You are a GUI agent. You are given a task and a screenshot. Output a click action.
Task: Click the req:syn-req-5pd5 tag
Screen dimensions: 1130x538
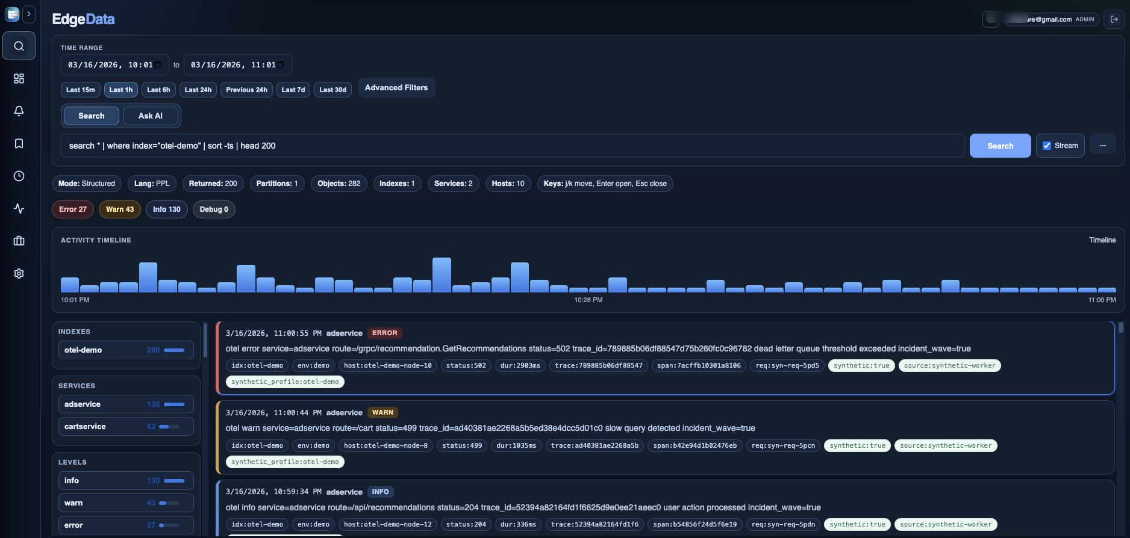pos(787,366)
